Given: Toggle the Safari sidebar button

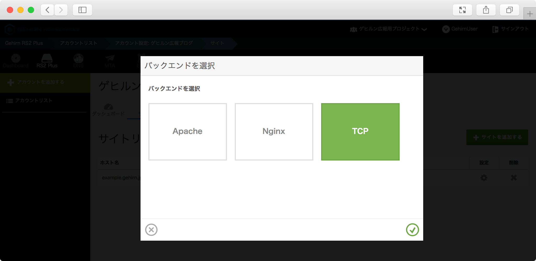Looking at the screenshot, I should 82,10.
